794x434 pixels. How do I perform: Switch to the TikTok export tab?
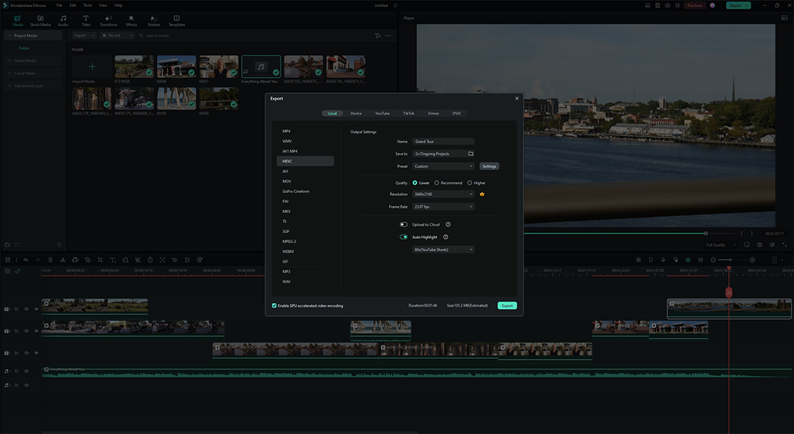pos(408,114)
